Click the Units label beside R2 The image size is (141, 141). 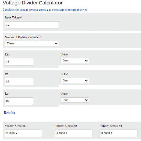(64, 74)
